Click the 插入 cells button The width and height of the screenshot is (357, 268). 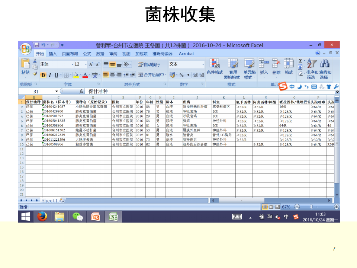pos(264,68)
